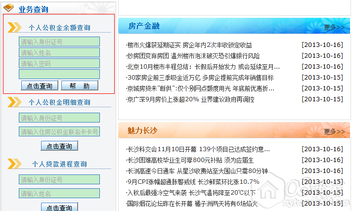This screenshot has width=353, height=211.
Task: Open 更多>> link in 魅力长沙 section
Action: [x=334, y=131]
